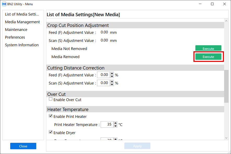This screenshot has width=231, height=154.
Task: Click the scrollbar down arrow in settings panel
Action: 226,138
